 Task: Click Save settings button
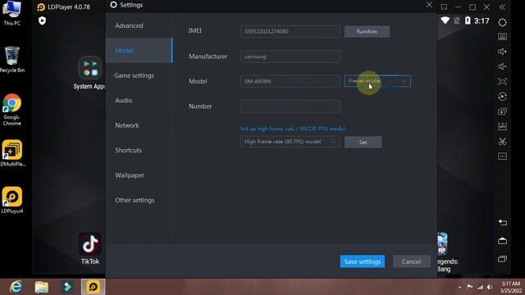point(363,261)
